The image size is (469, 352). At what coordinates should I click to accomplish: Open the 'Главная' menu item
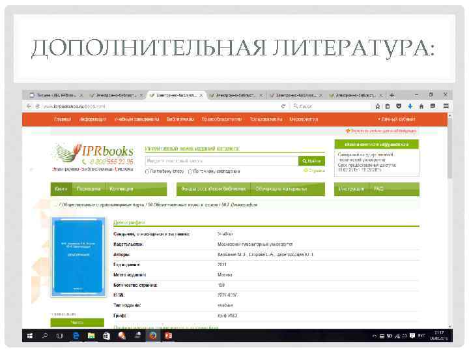(x=63, y=119)
